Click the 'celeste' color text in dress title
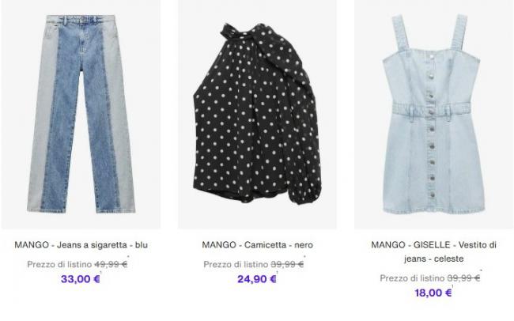514x321 pixels. 449,259
